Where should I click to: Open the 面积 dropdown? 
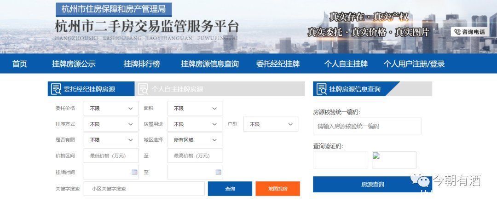[x=195, y=109]
